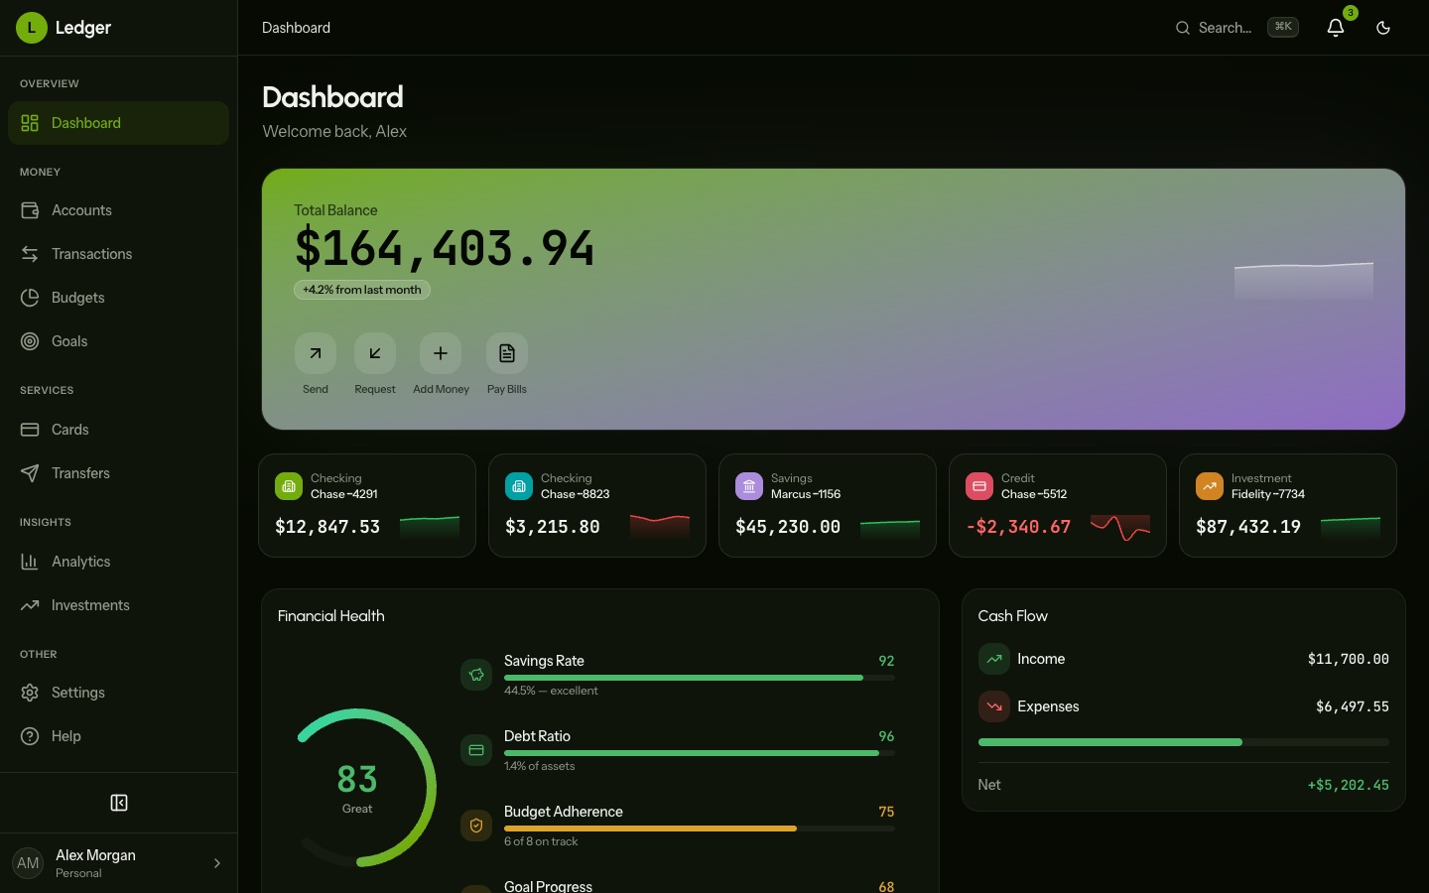Open Goals in the sidebar
This screenshot has width=1429, height=893.
119,341
